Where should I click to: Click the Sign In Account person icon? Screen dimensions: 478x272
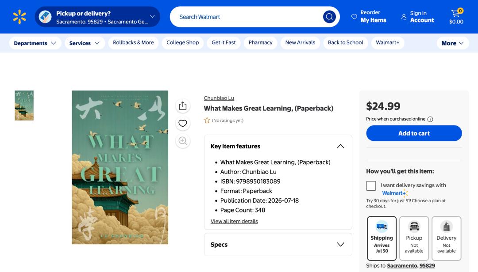(404, 17)
